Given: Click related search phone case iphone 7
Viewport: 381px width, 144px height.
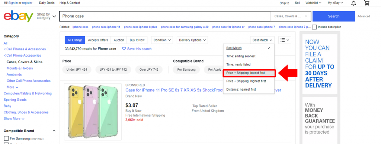Looking at the screenshot, I should click(262, 27).
